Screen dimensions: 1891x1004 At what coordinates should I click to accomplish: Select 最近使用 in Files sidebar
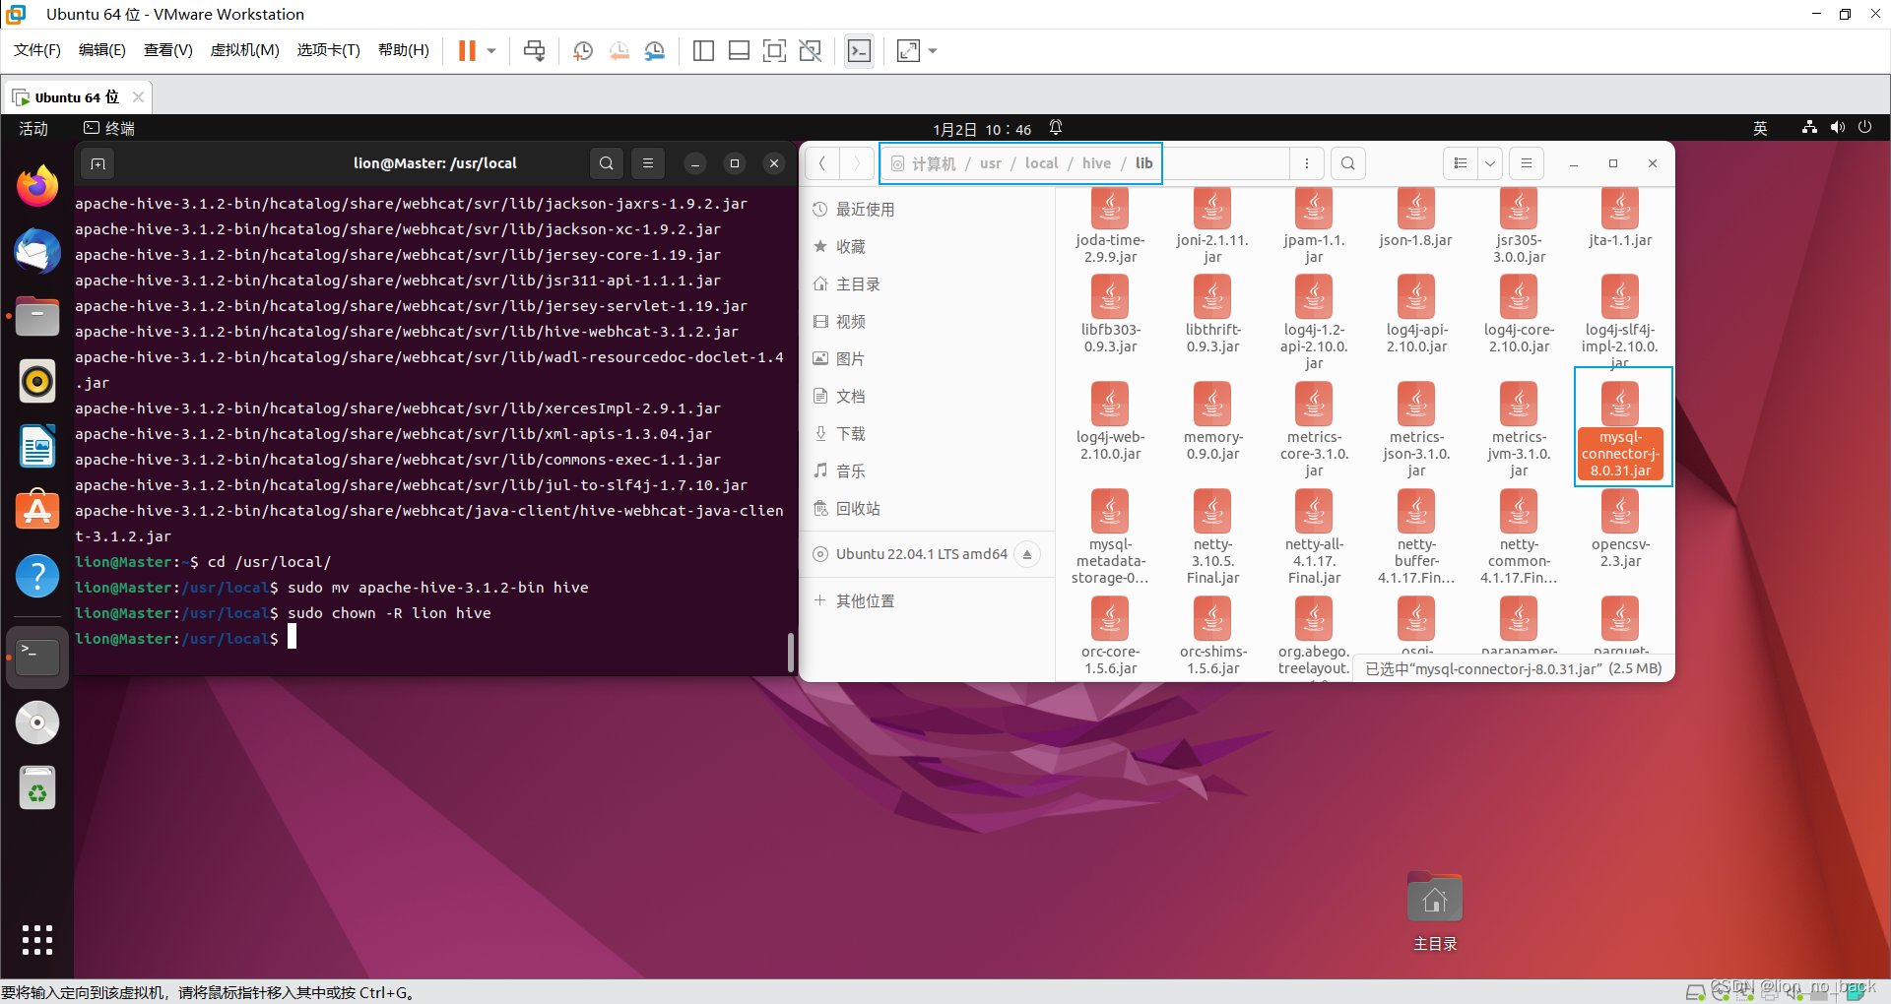(x=926, y=209)
